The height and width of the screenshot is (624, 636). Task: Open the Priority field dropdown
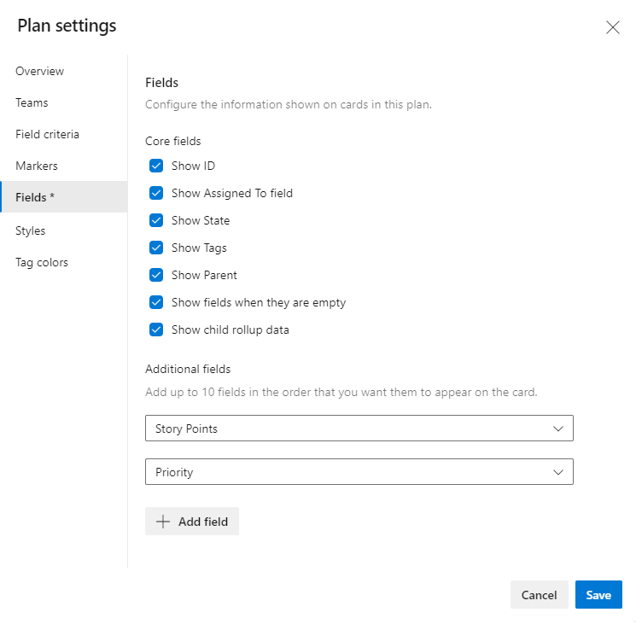[x=359, y=471]
